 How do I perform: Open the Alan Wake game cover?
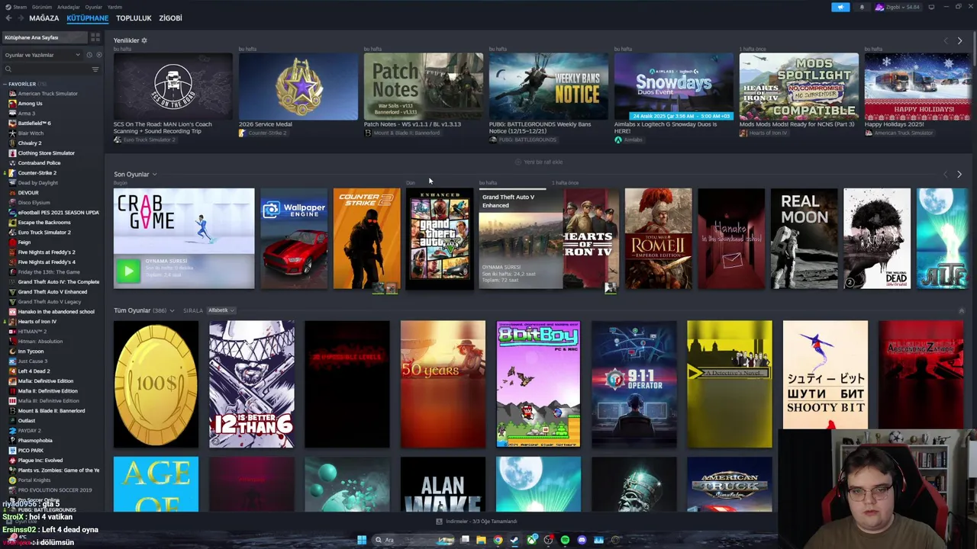point(443,485)
